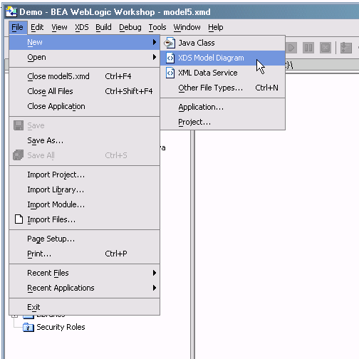Choose Application... in New submenu

coord(223,107)
